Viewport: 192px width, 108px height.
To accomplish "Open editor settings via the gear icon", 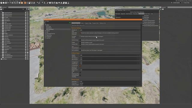I will pos(19,3).
